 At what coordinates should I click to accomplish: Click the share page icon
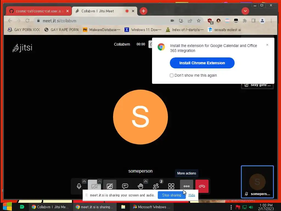190,21
